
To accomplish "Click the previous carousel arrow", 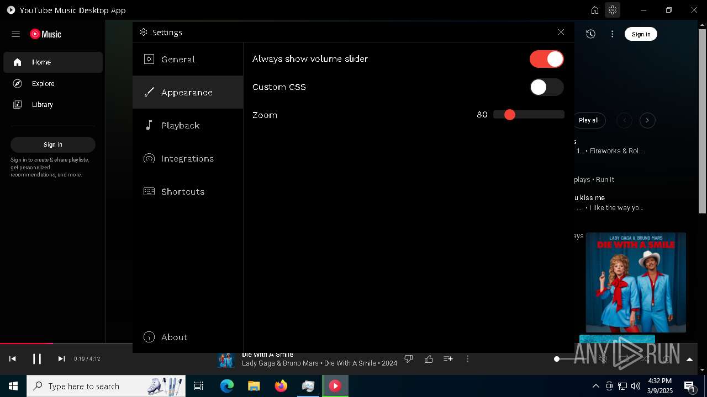I will 624,120.
